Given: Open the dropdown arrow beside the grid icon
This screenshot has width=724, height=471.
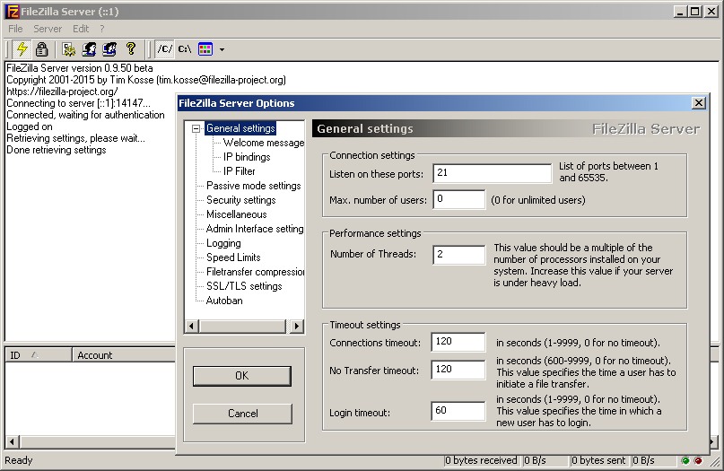Looking at the screenshot, I should coord(222,49).
